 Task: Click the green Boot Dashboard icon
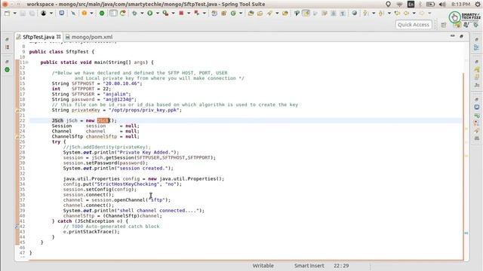pyautogui.click(x=102, y=14)
